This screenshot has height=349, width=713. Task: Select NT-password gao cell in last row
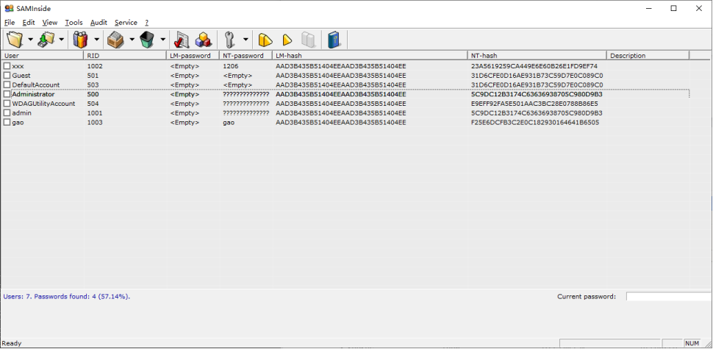coord(229,122)
